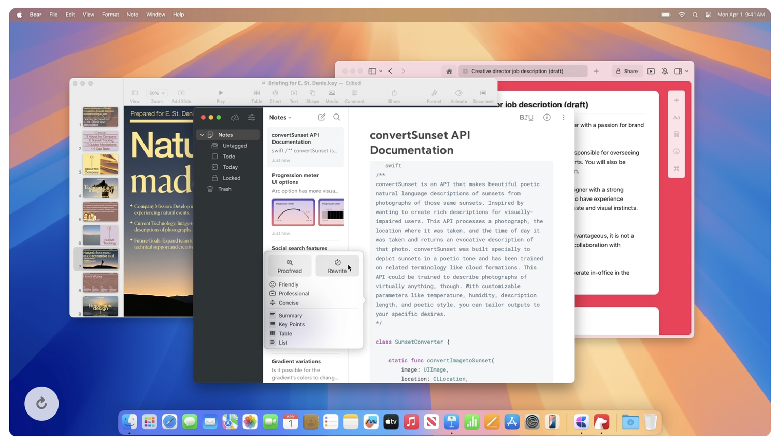The width and height of the screenshot is (777, 441).
Task: Open the Format menu in the menu bar
Action: coord(110,15)
